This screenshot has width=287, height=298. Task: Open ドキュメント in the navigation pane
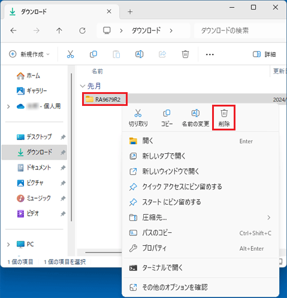tap(34, 168)
